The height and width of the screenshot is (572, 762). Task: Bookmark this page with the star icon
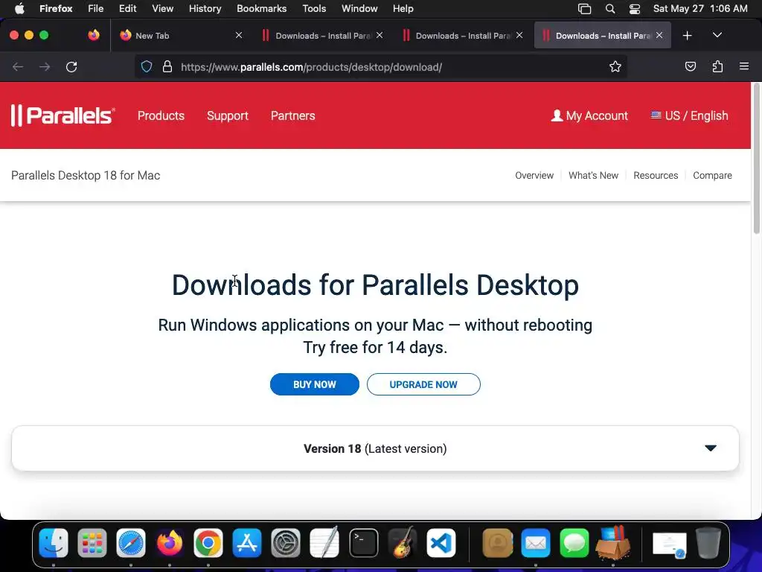click(615, 66)
